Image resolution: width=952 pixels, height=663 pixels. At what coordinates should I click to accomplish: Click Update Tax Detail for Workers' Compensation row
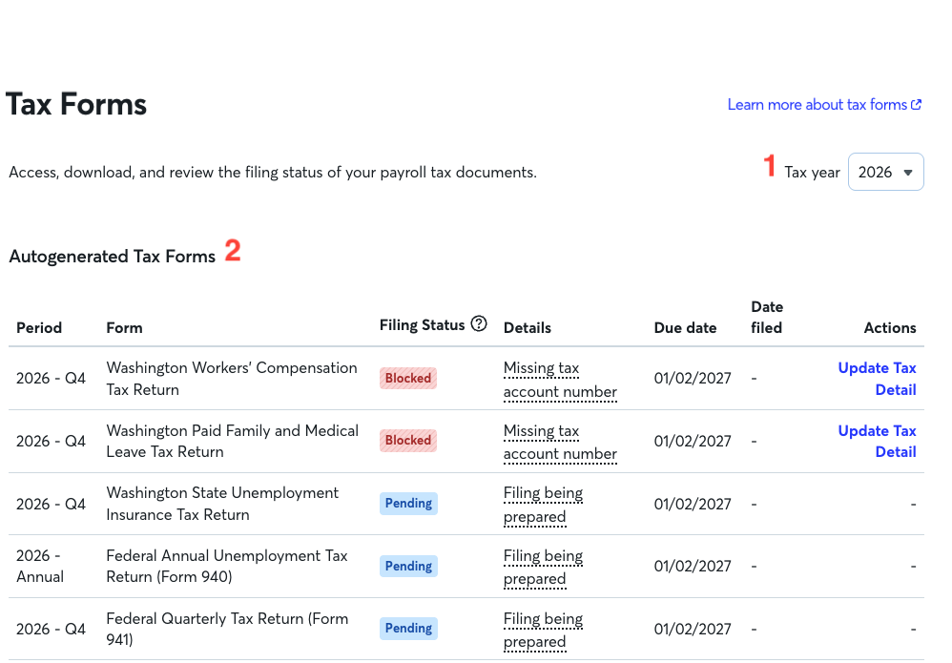877,379
